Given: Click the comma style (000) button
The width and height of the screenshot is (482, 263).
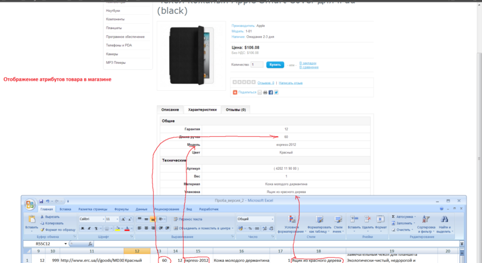Looking at the screenshot, I should [257, 228].
